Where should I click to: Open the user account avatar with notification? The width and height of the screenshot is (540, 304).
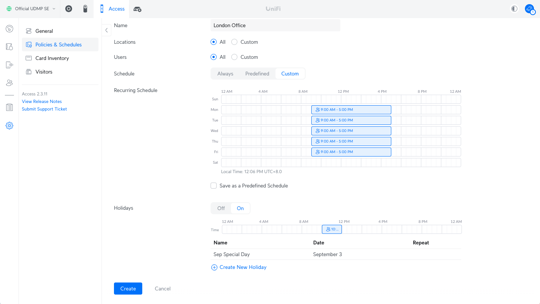coord(530,9)
